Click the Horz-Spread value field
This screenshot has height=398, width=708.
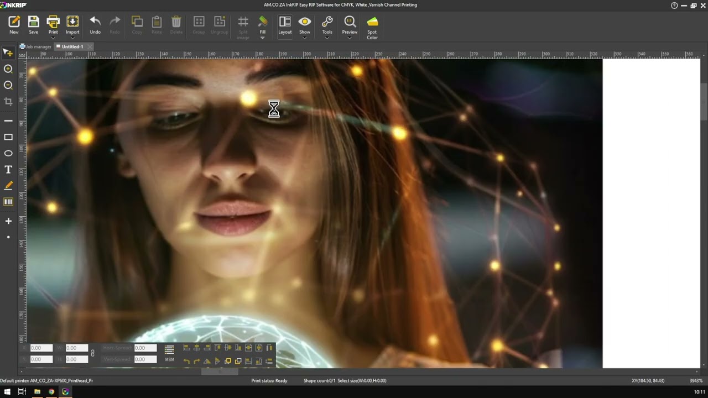pos(145,348)
